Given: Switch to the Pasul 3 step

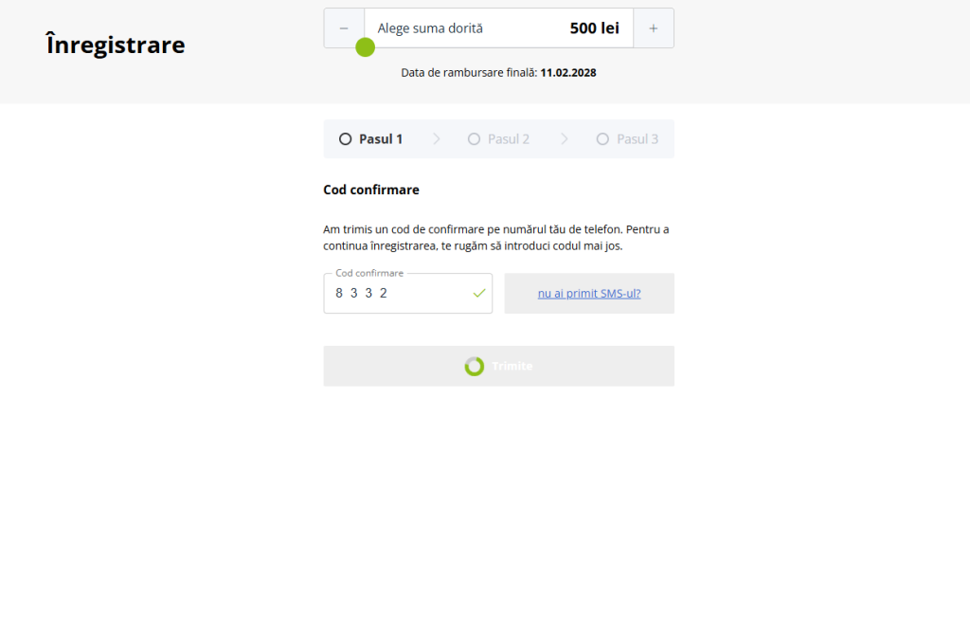Looking at the screenshot, I should point(628,138).
